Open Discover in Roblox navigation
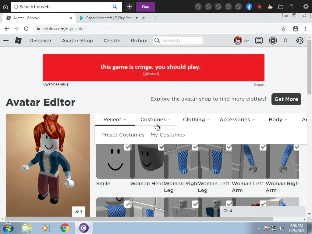 (41, 41)
